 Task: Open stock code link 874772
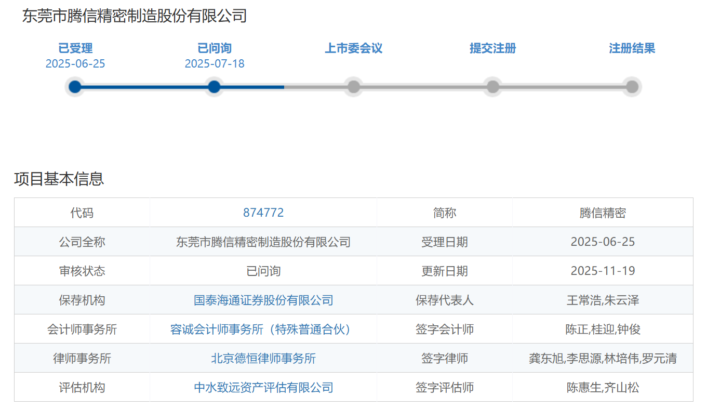coord(263,213)
